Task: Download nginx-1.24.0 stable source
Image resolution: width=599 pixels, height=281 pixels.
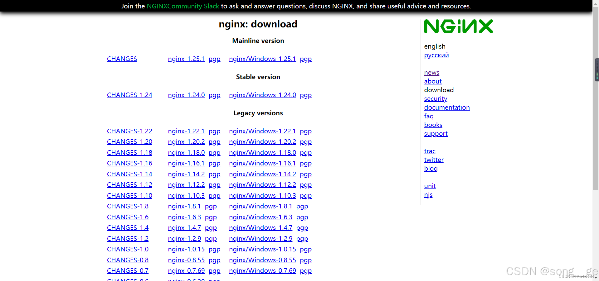Action: pos(186,95)
